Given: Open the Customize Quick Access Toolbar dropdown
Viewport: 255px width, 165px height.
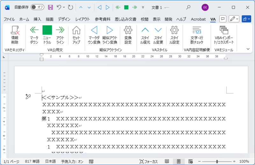Looking at the screenshot, I should pyautogui.click(x=143, y=7).
